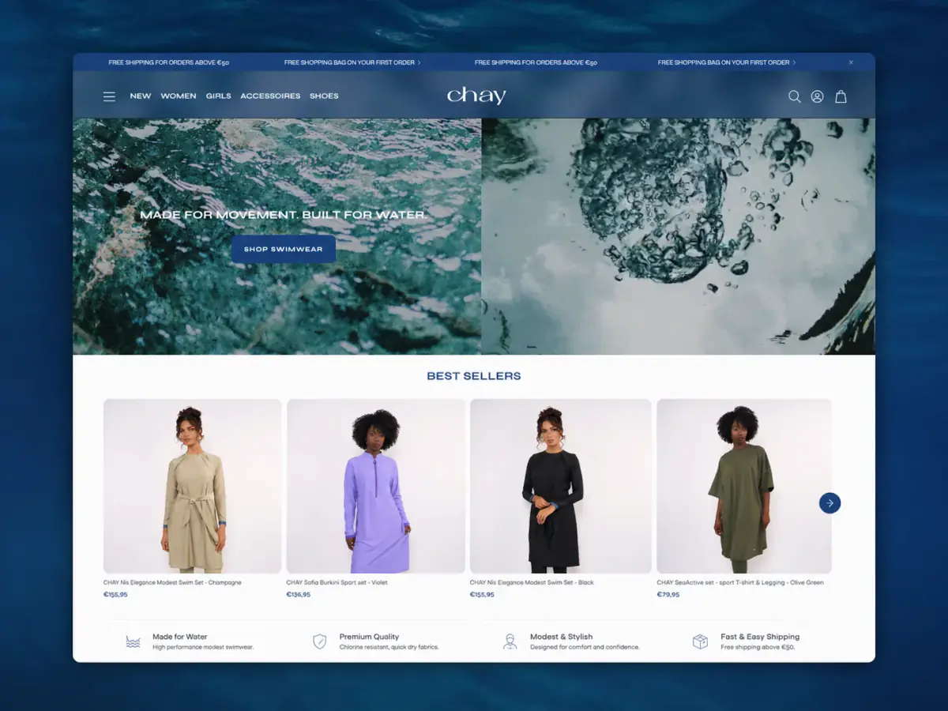The height and width of the screenshot is (711, 948).
Task: Dismiss the announcement bar with X
Action: click(851, 62)
